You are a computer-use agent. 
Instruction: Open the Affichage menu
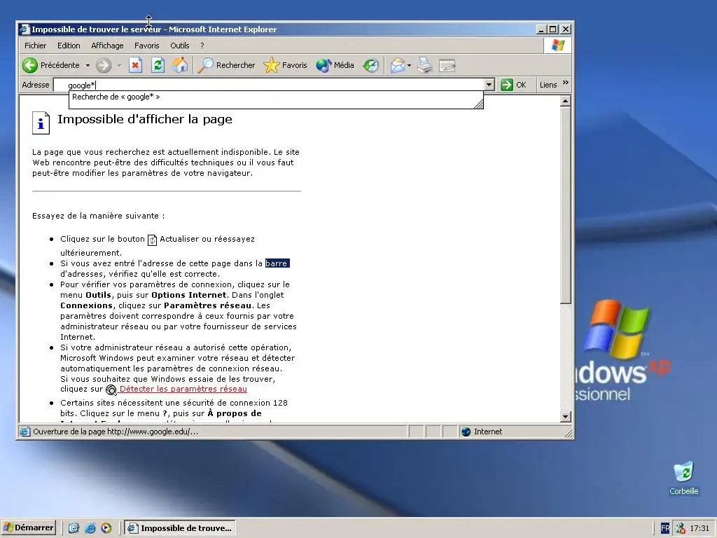(x=107, y=46)
